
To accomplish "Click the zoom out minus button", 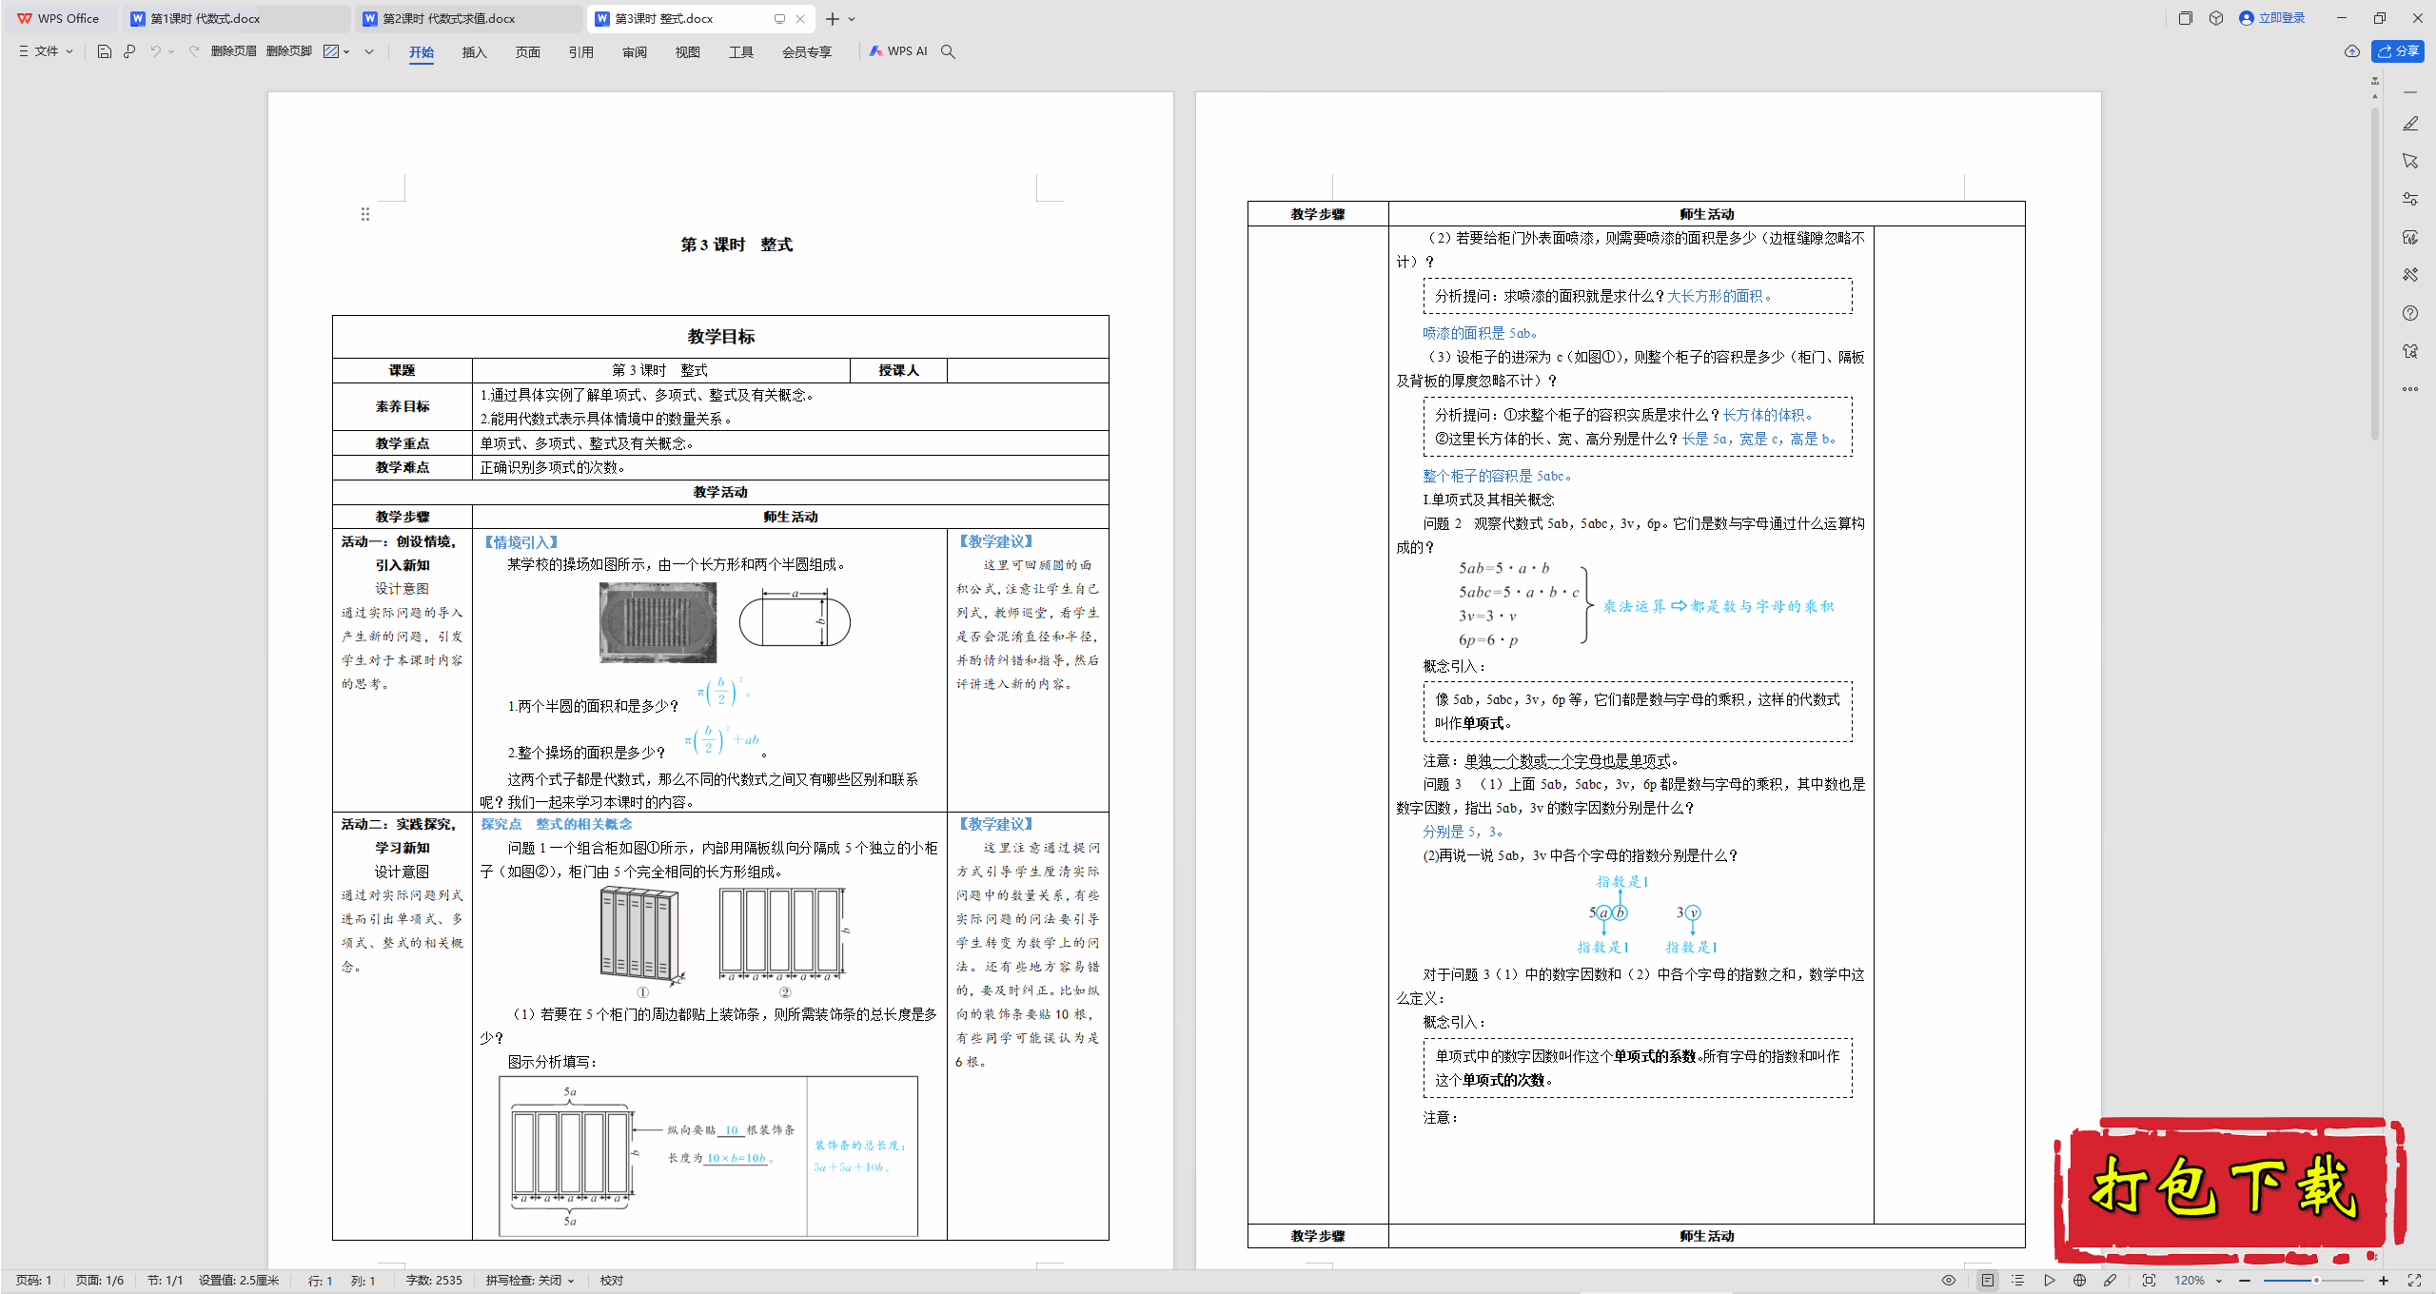I will (2245, 1281).
